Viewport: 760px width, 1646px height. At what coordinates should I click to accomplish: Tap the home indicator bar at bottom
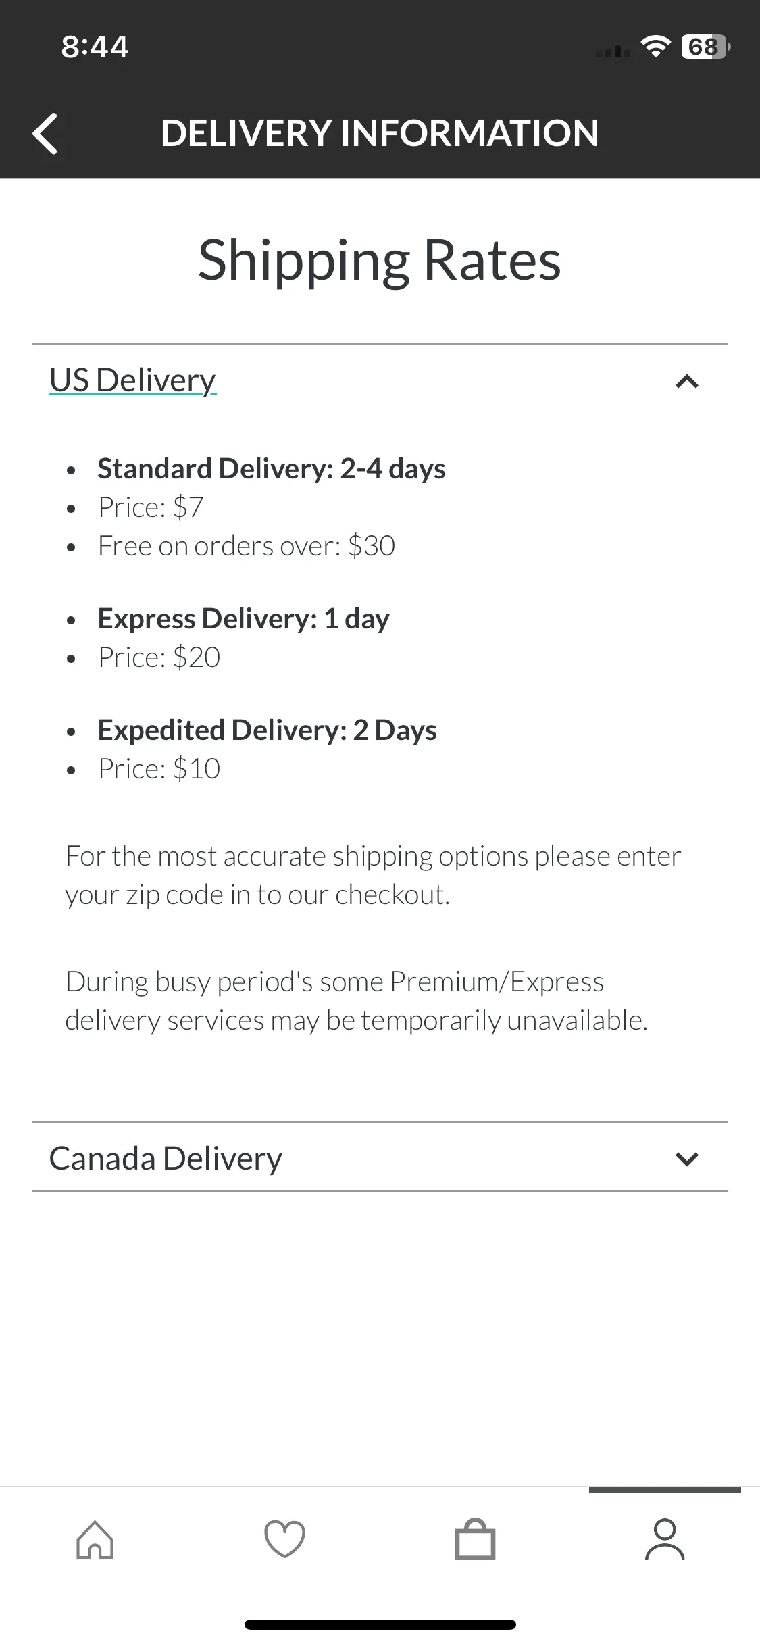(x=380, y=1624)
